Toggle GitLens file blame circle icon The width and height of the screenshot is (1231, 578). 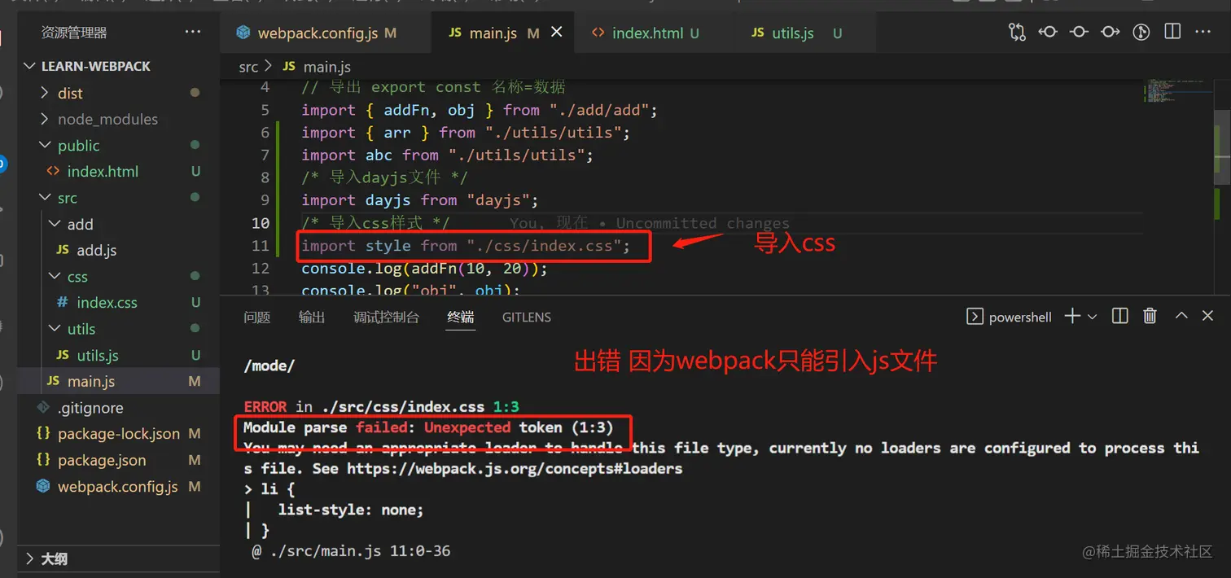coord(1079,32)
